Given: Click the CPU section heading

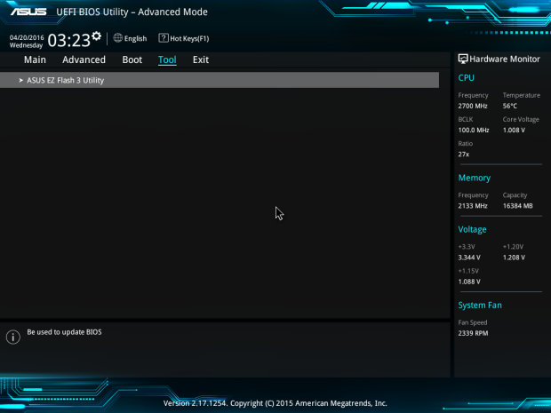Looking at the screenshot, I should [467, 78].
